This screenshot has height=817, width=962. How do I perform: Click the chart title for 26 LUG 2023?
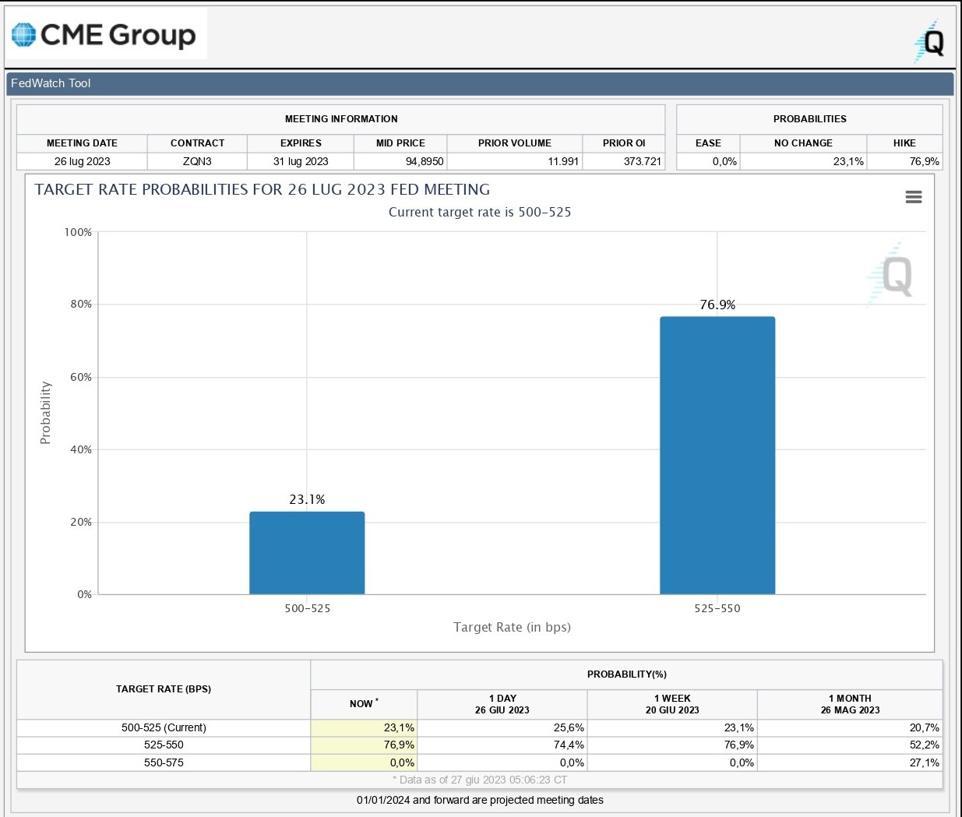point(263,189)
